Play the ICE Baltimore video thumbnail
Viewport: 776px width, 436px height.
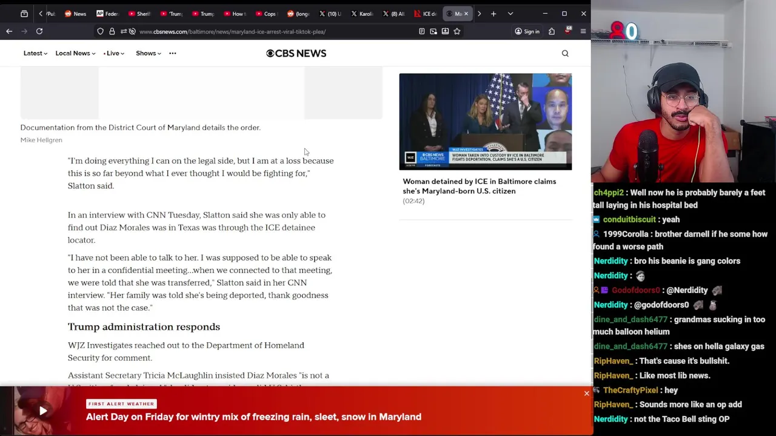coord(485,121)
